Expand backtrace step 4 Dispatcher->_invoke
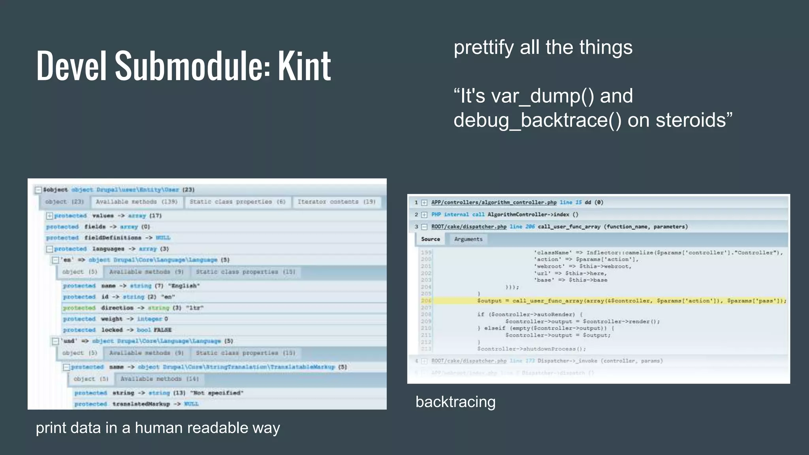809x455 pixels. point(424,361)
